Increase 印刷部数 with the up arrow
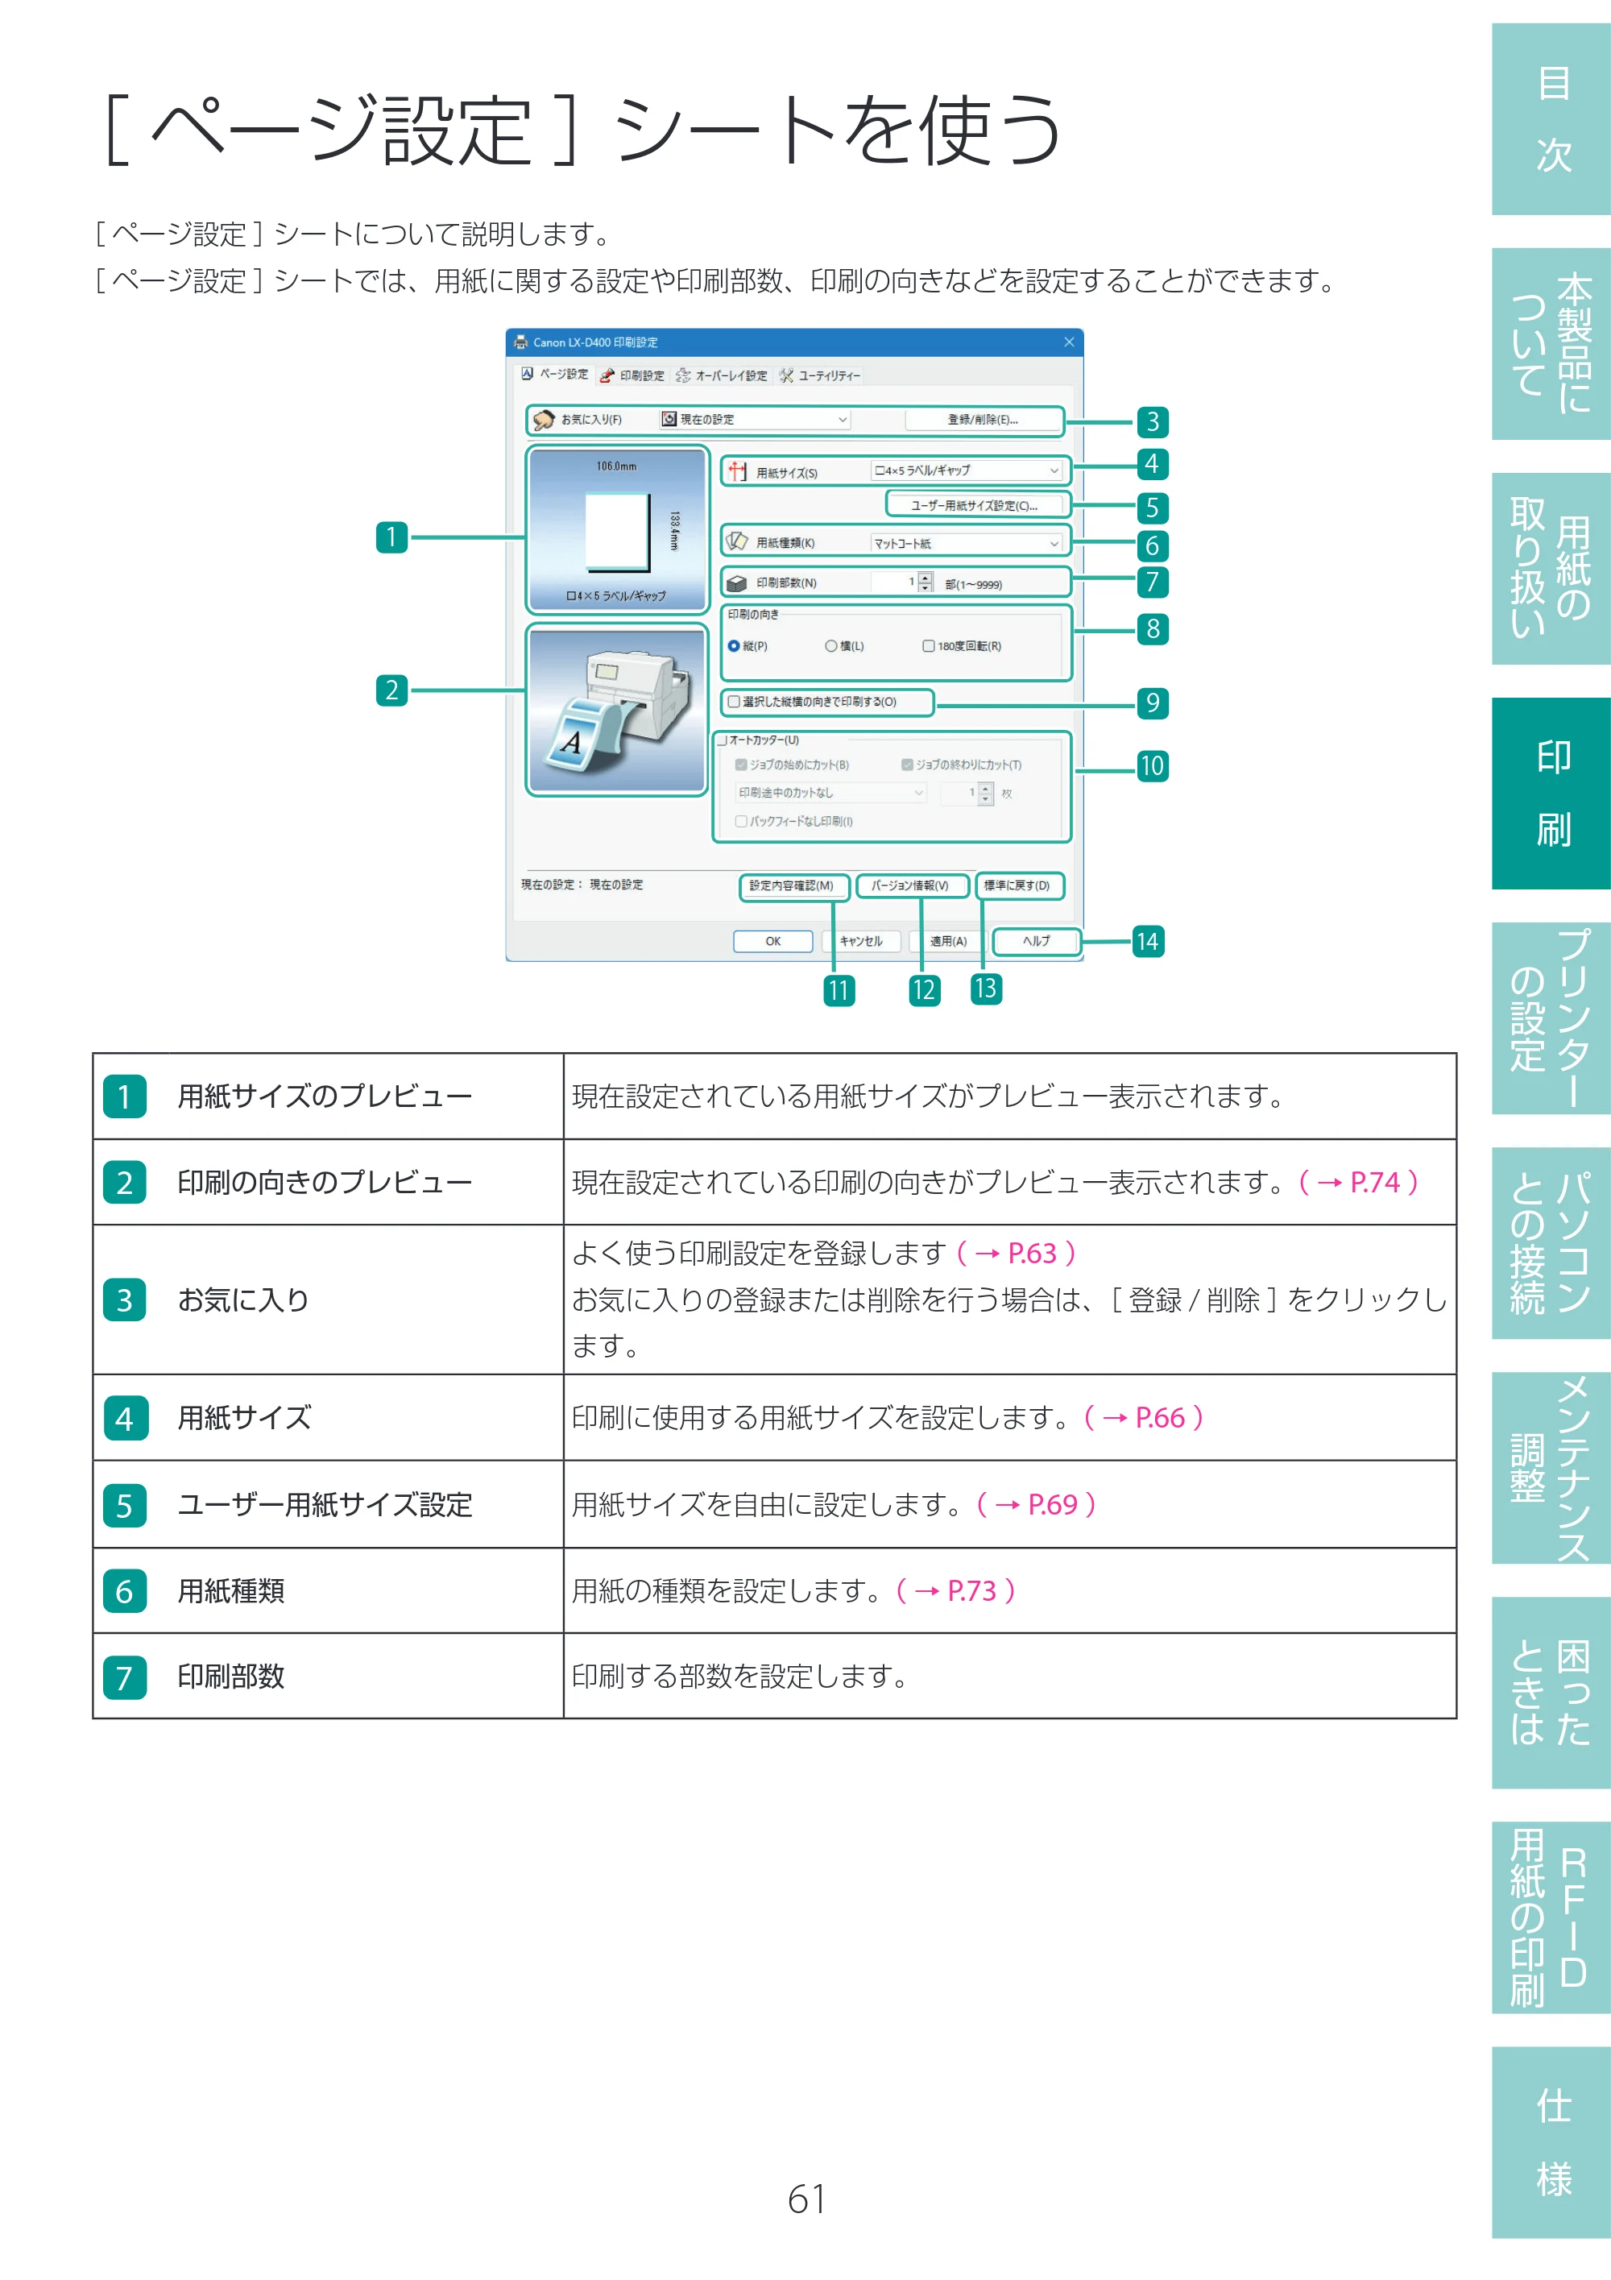The width and height of the screenshot is (1611, 2280). [x=925, y=578]
